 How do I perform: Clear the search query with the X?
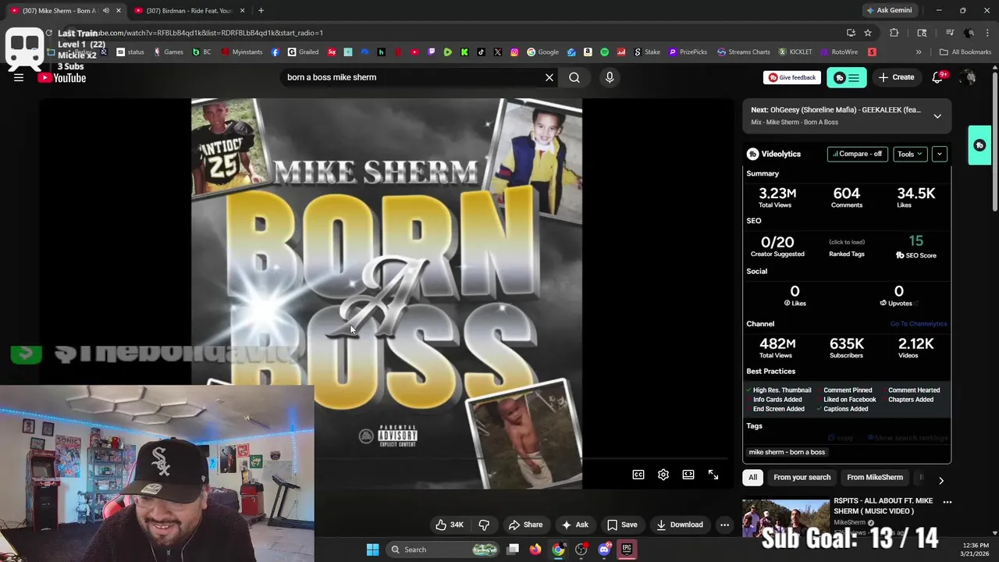click(549, 77)
